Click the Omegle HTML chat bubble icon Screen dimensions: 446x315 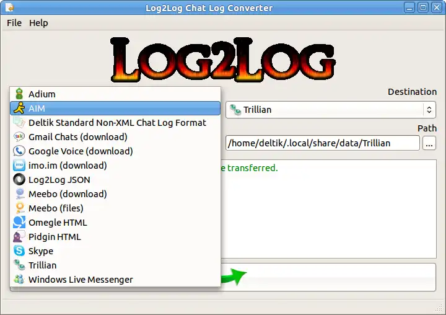pyautogui.click(x=19, y=222)
